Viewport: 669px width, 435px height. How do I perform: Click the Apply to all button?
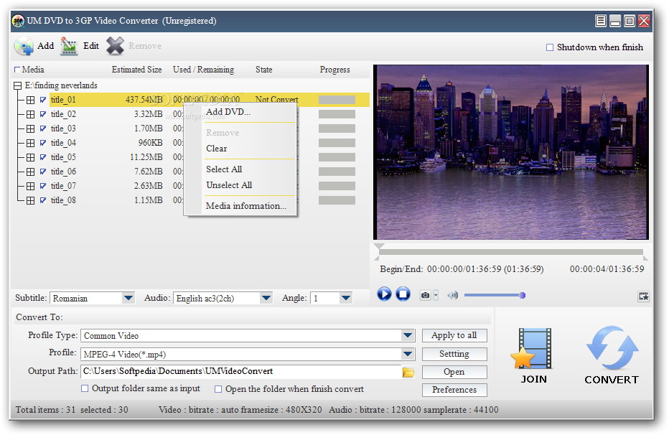tap(454, 335)
